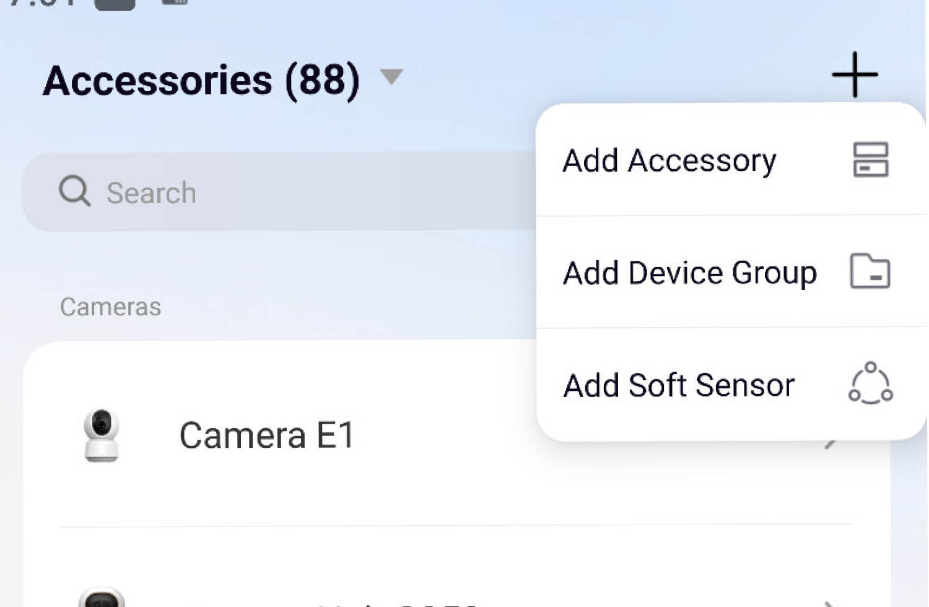929x607 pixels.
Task: Click the three-node Soft Sensor icon
Action: click(870, 383)
